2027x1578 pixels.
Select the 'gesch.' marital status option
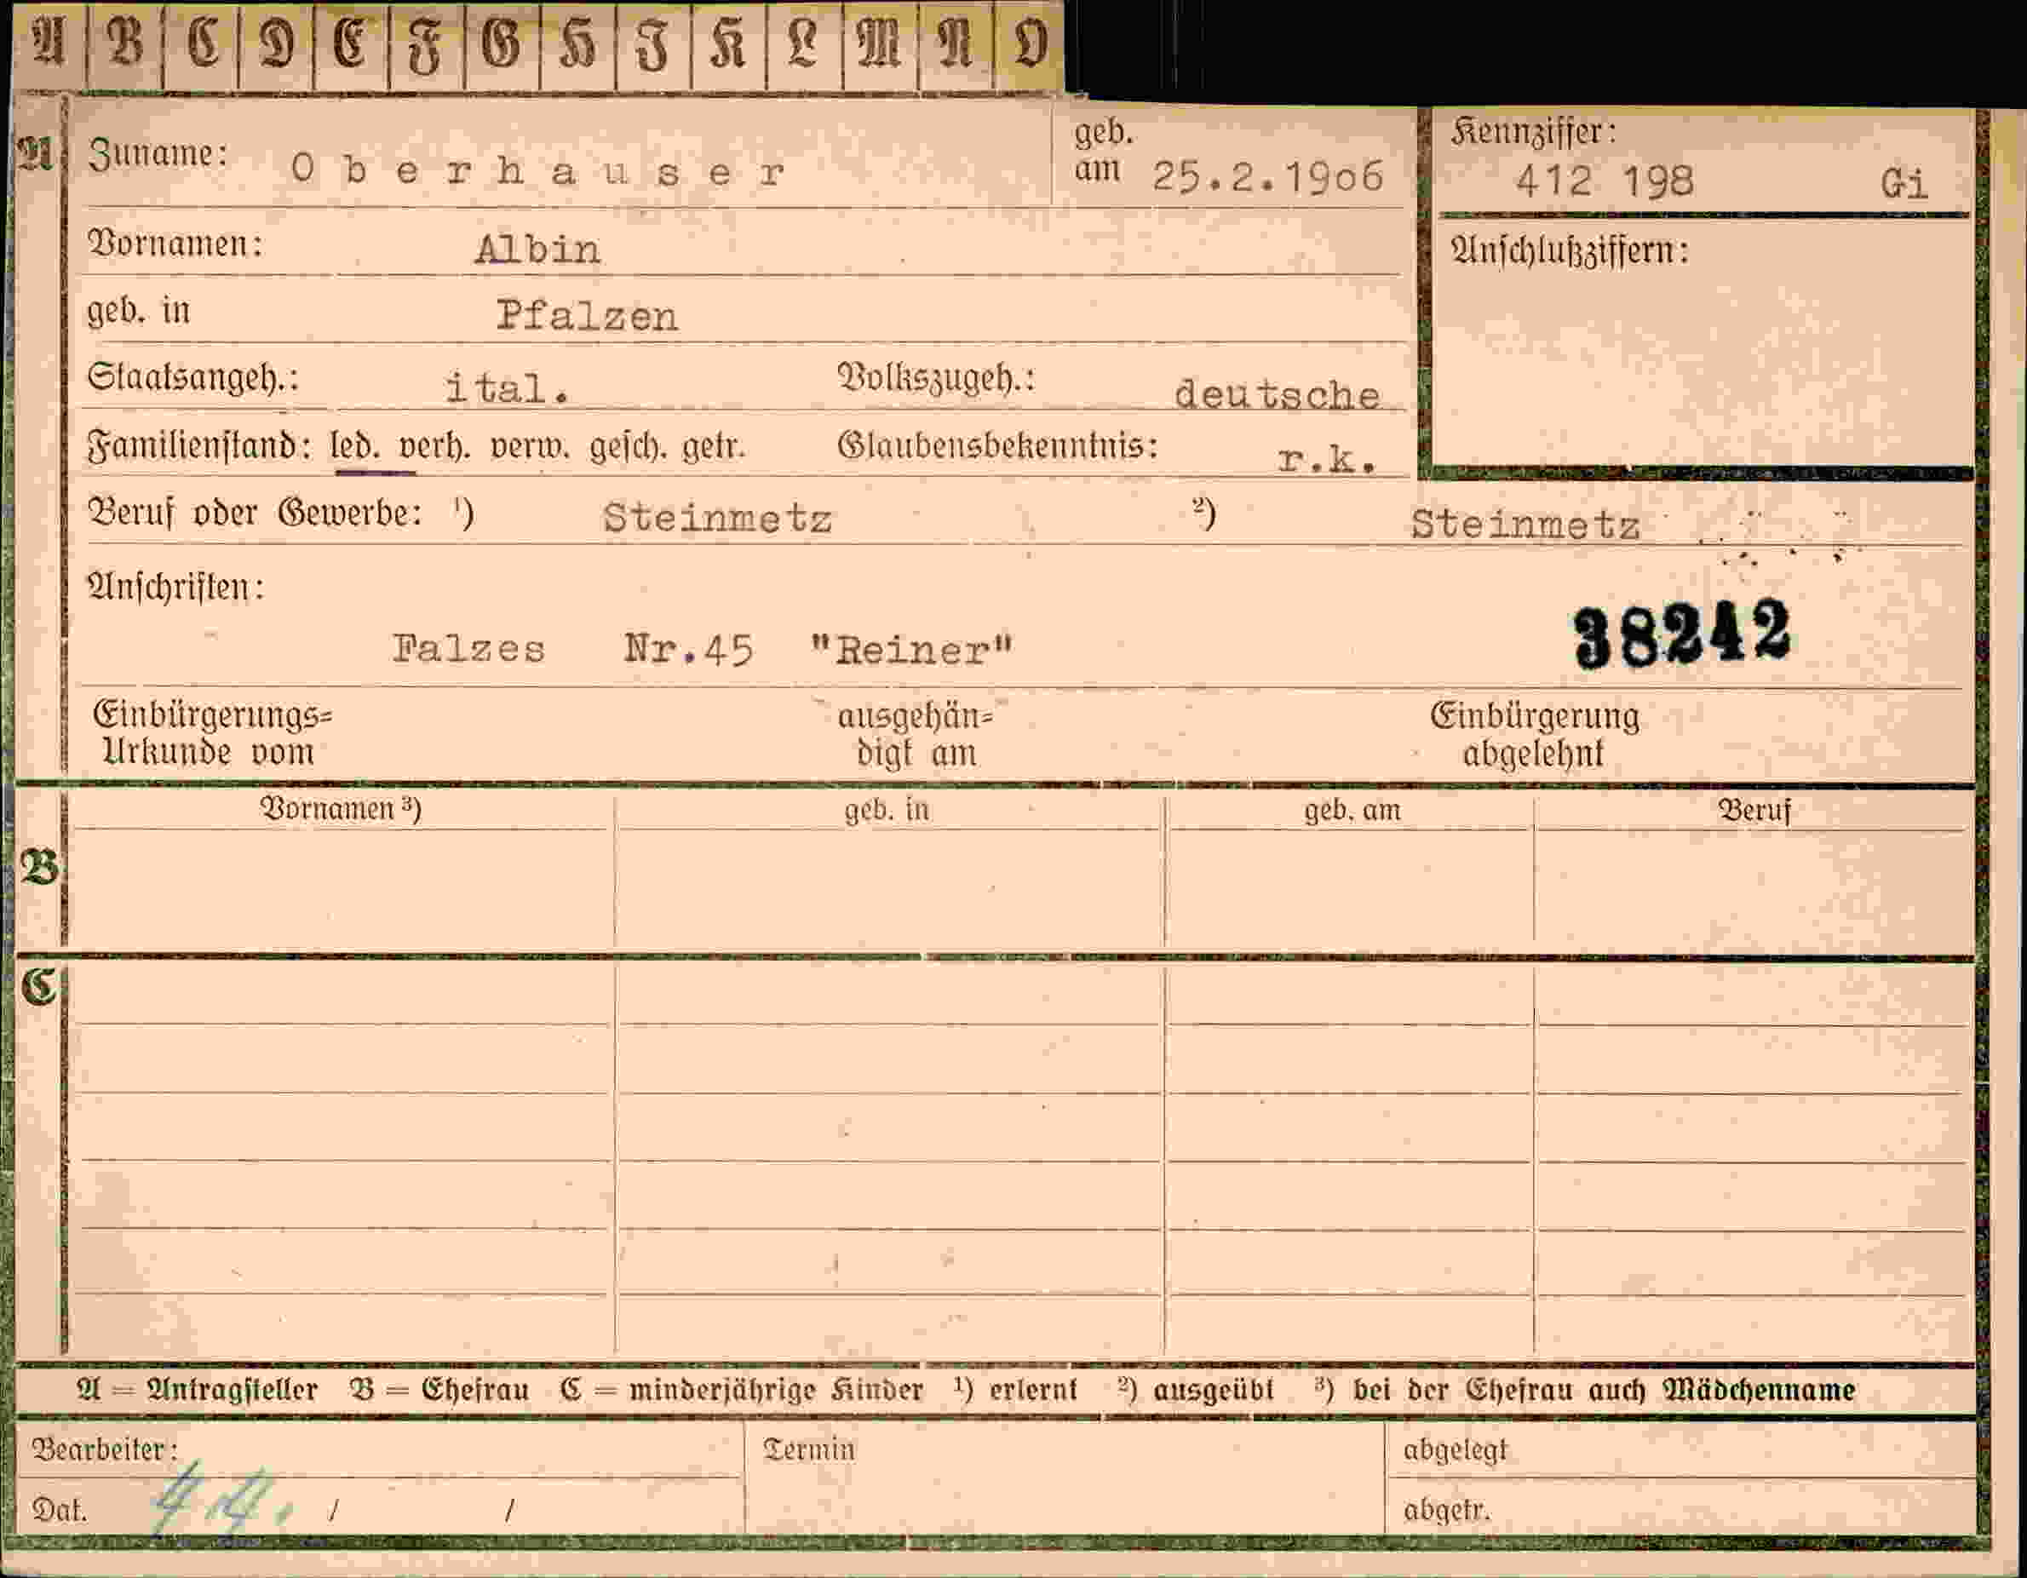(x=628, y=447)
